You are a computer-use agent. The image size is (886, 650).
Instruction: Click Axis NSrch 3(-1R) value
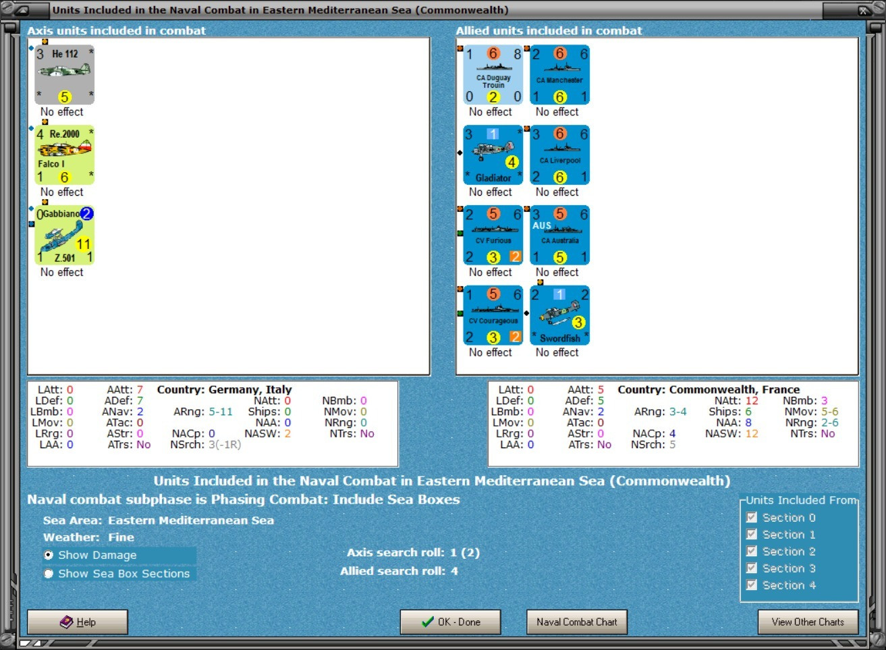(x=225, y=445)
